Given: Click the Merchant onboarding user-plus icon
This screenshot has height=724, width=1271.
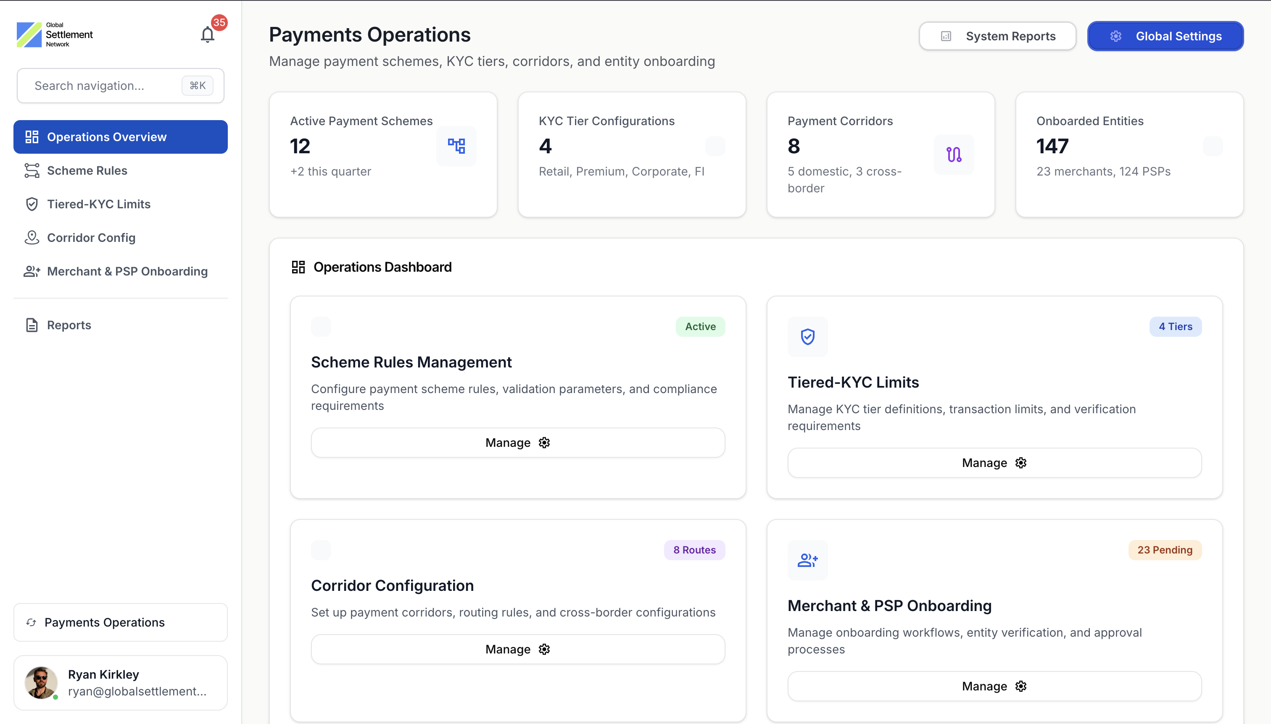Looking at the screenshot, I should pos(807,560).
